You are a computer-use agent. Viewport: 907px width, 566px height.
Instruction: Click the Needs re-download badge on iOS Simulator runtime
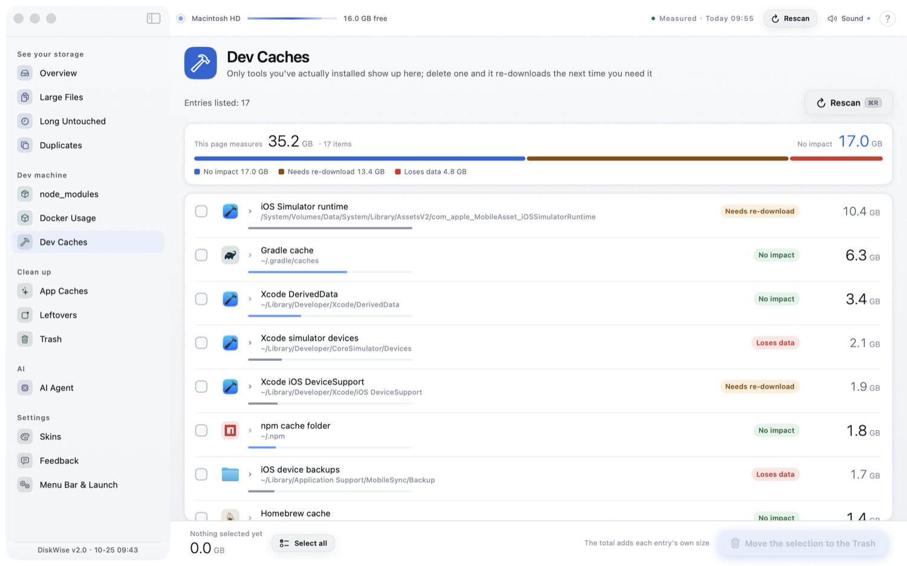759,211
